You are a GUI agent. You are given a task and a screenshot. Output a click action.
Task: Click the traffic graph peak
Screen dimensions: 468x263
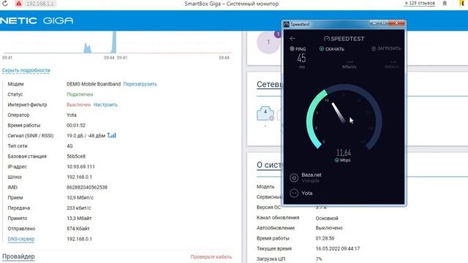tap(114, 42)
